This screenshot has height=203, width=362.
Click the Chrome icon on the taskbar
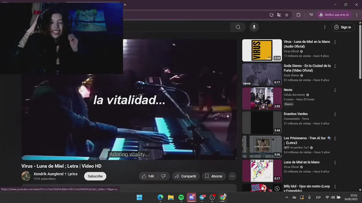[223, 197]
